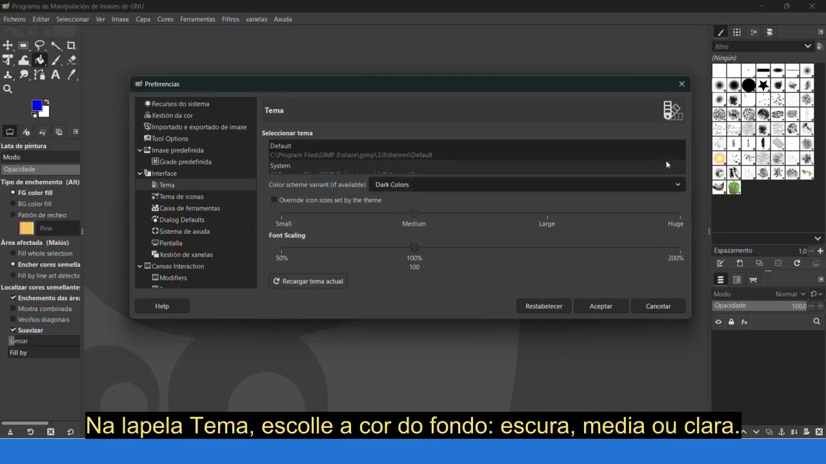Click the Cancelar button
The image size is (826, 464).
[658, 306]
